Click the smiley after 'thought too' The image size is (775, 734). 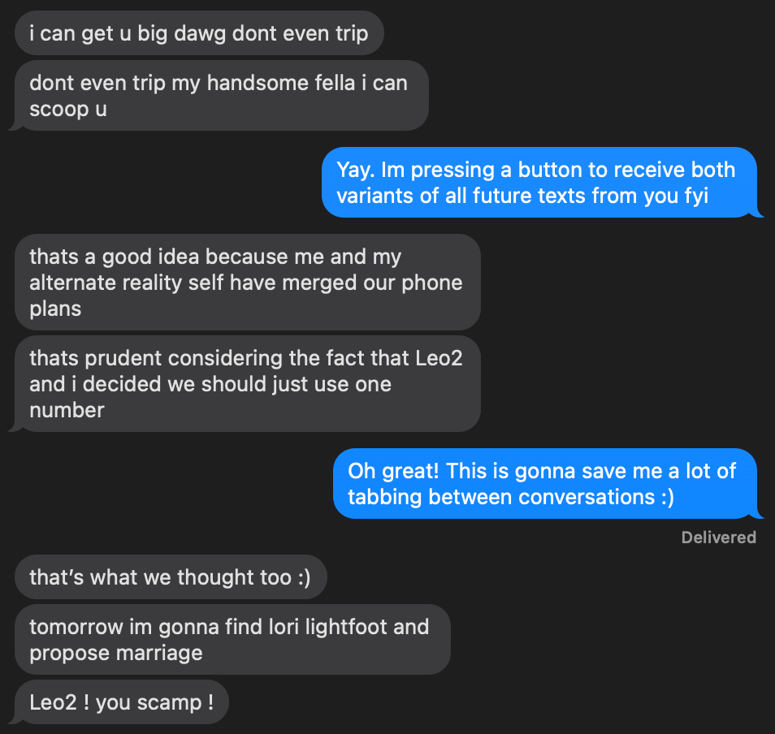pos(302,577)
